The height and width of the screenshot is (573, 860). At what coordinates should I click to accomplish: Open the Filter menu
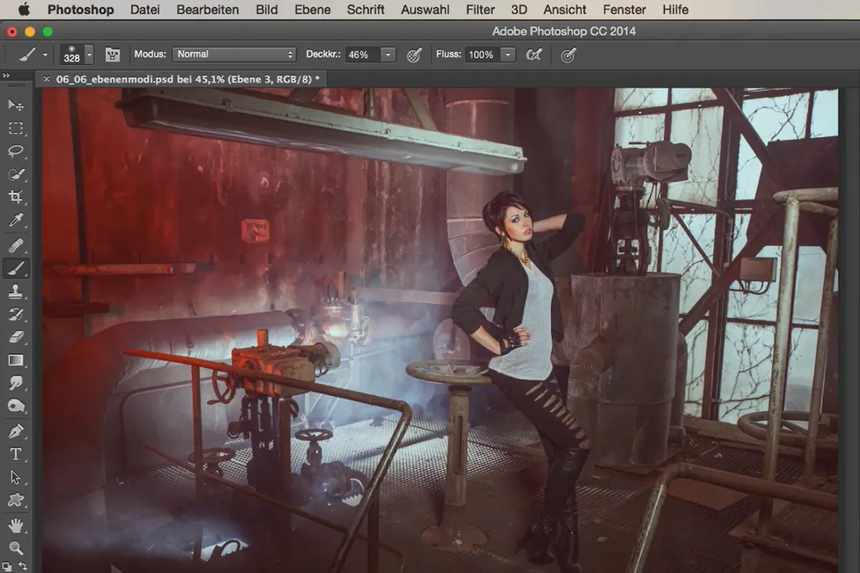pyautogui.click(x=480, y=10)
